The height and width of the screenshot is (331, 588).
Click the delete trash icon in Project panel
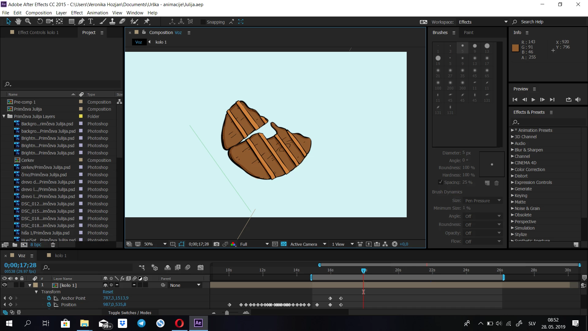point(53,245)
